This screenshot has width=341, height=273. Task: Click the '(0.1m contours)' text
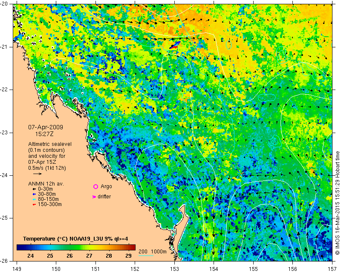click(x=46, y=150)
